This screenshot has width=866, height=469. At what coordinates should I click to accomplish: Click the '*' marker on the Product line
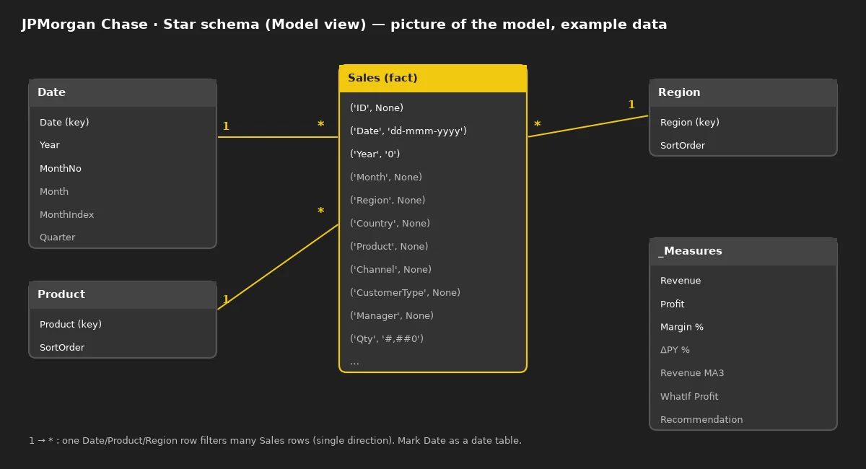pos(320,212)
